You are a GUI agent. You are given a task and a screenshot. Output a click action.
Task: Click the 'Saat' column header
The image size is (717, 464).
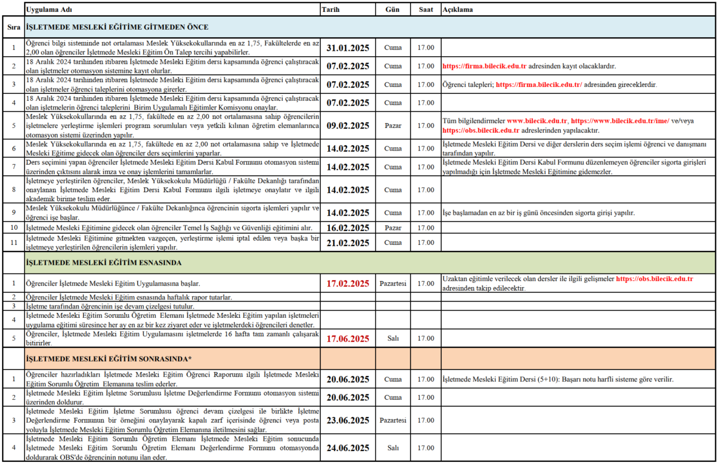(x=425, y=10)
